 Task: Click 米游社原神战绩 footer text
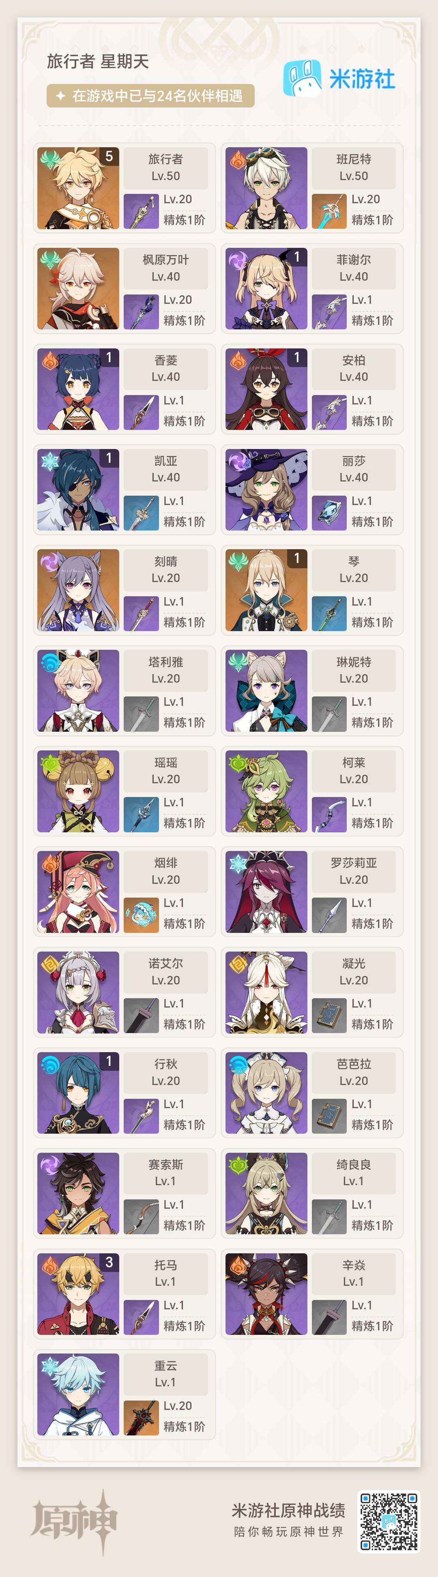288,1510
